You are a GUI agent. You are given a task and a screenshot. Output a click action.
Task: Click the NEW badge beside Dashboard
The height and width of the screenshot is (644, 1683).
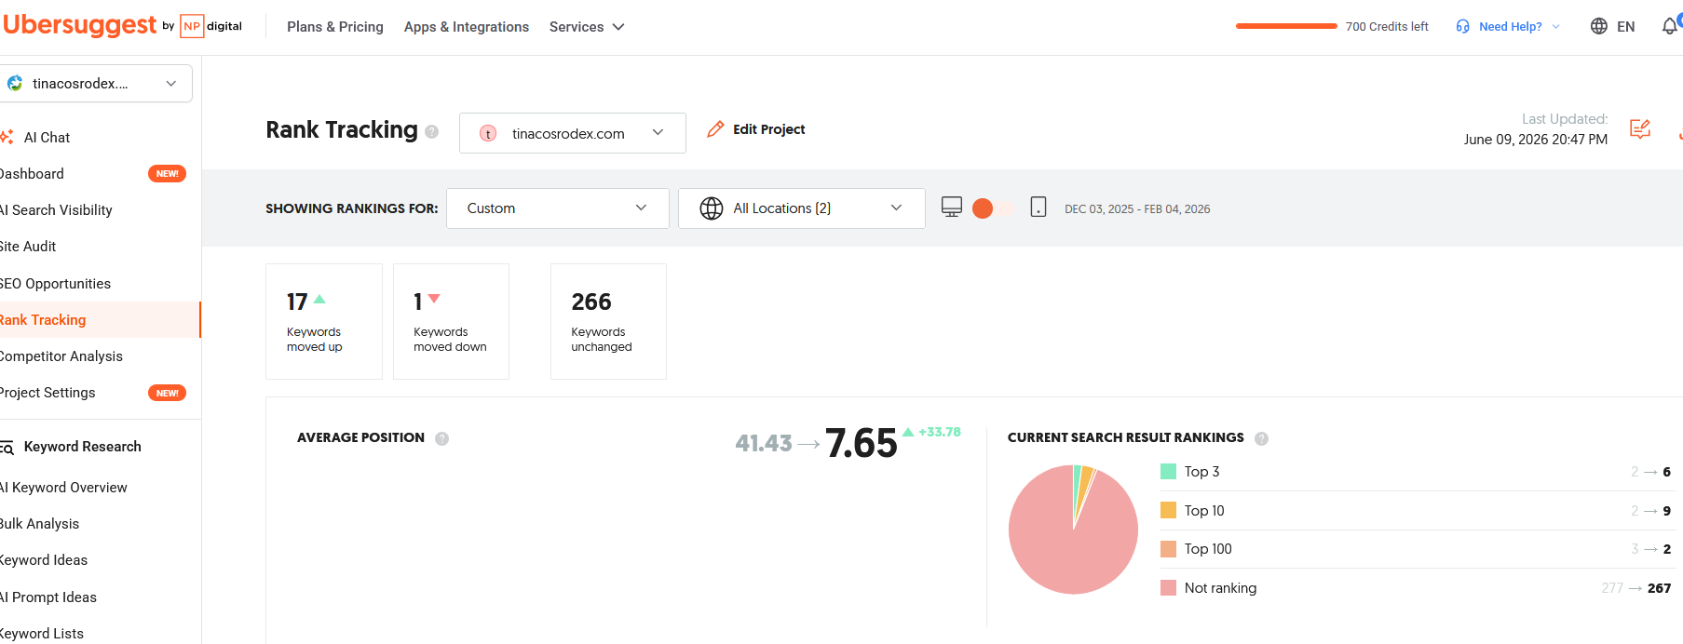point(168,174)
